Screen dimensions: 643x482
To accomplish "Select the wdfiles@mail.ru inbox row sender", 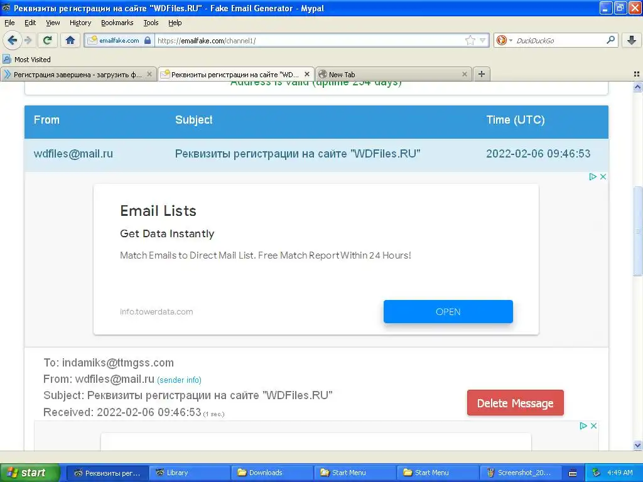I will 73,154.
